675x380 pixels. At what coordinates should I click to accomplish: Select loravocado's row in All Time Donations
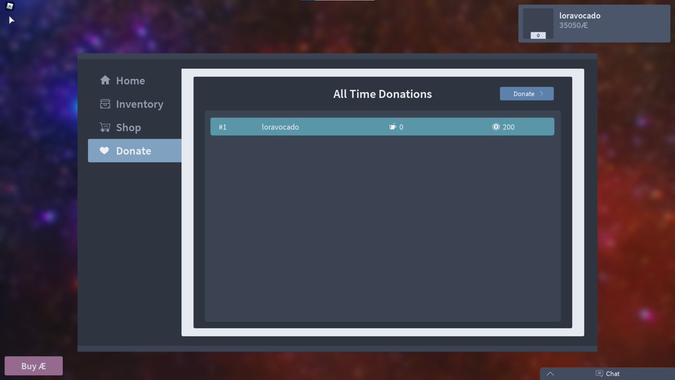click(382, 127)
